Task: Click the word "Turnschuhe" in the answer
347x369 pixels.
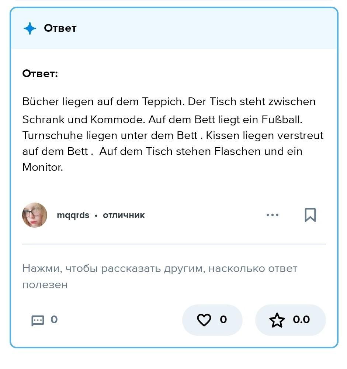Action: (53, 135)
